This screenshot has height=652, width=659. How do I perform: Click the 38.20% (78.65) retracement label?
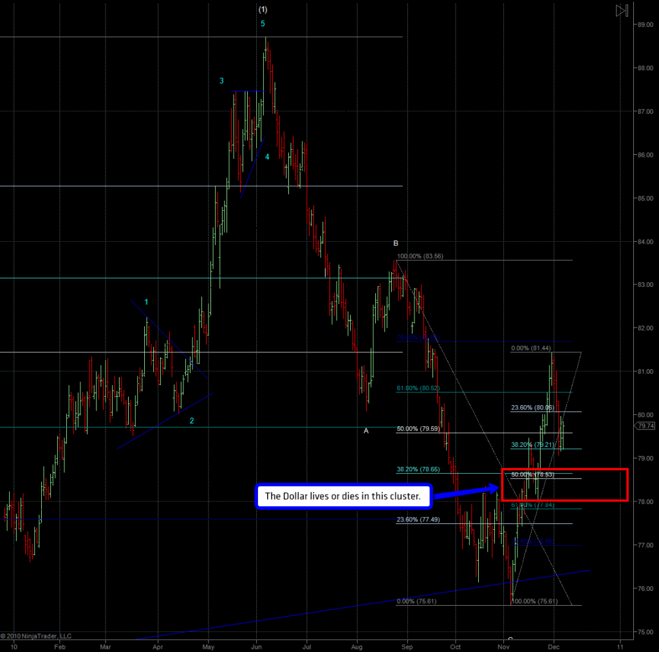pyautogui.click(x=417, y=470)
